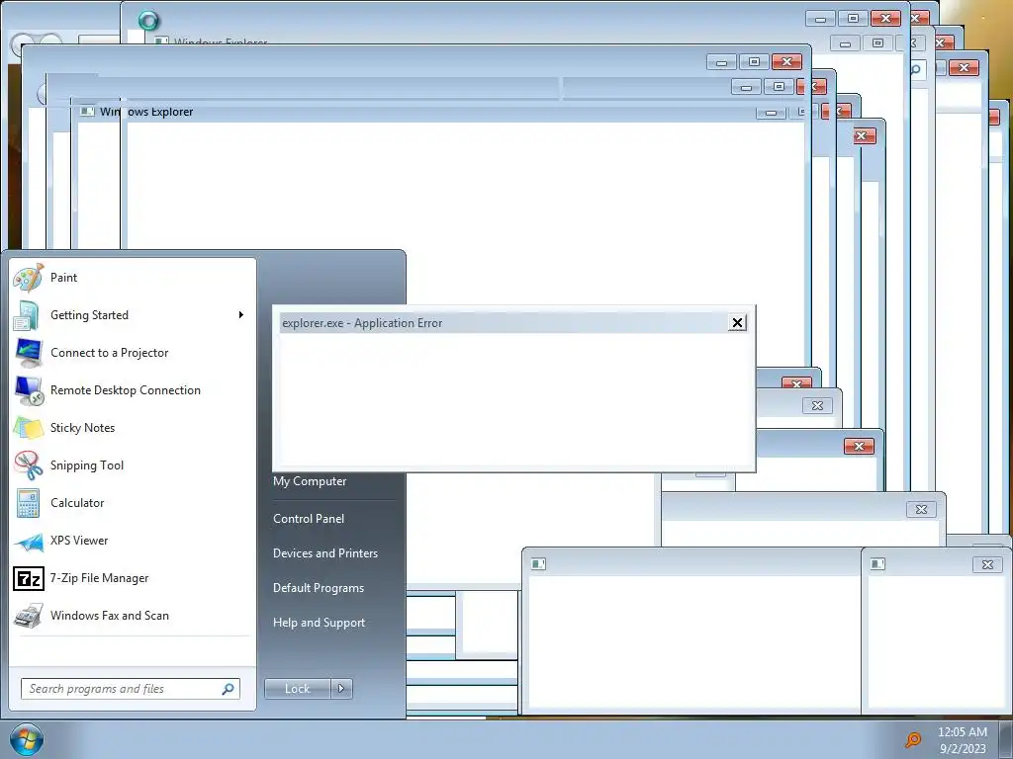Click the Getting Started icon
Viewport: 1013px width, 759px height.
tap(28, 315)
